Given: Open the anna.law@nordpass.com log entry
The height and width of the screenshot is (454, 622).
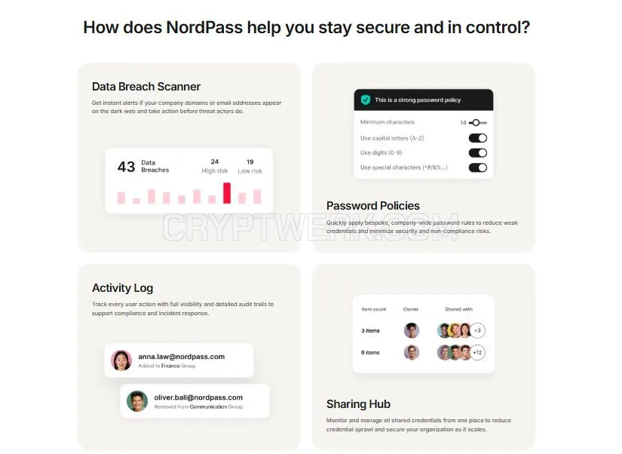Looking at the screenshot, I should [179, 360].
